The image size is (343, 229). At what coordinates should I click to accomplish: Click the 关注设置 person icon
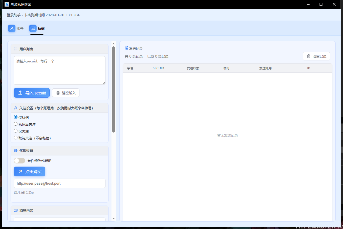pos(16,108)
